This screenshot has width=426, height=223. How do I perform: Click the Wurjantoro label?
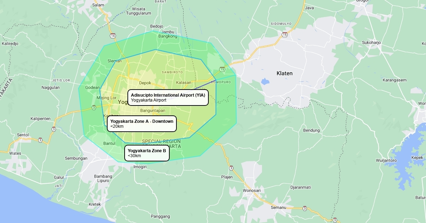386,160
